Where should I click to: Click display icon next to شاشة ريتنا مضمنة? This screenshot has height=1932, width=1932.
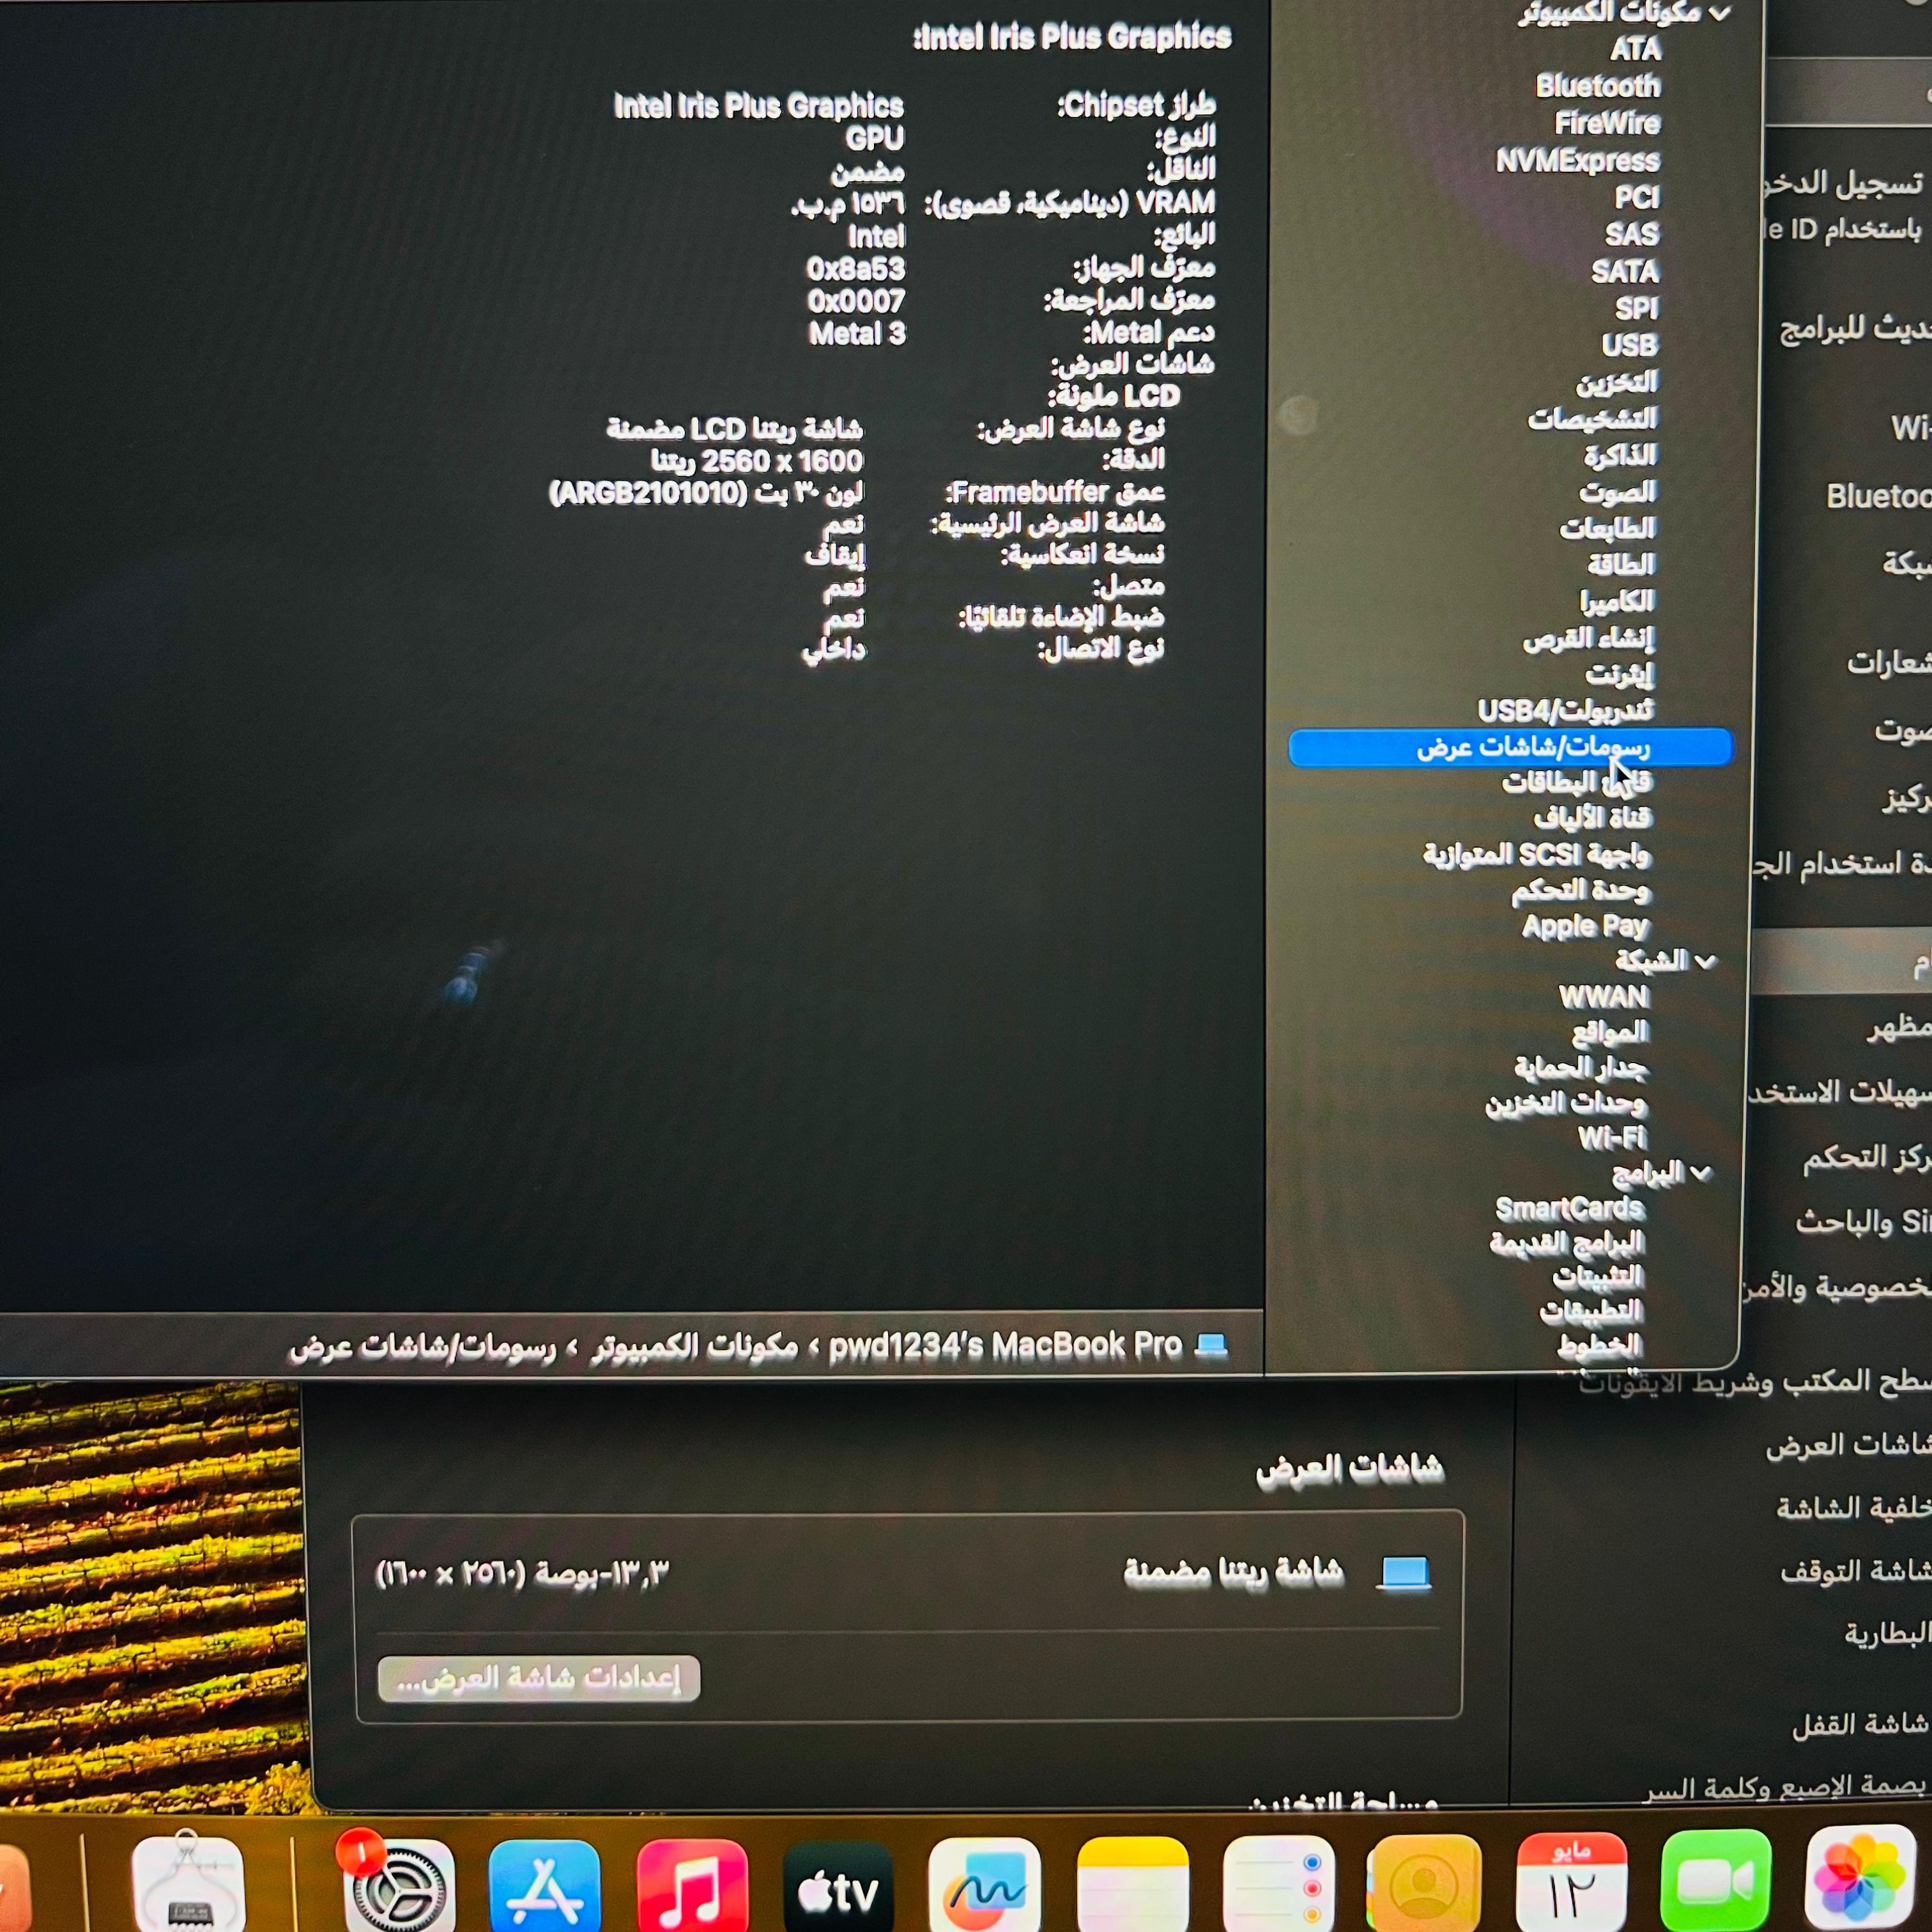click(1404, 1573)
